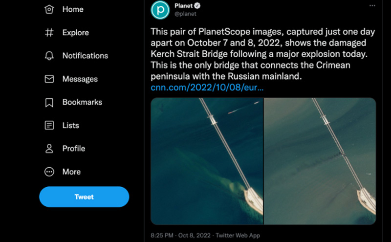Image resolution: width=391 pixels, height=242 pixels.
Task: Click the More circle-dots icon
Action: [x=49, y=172]
